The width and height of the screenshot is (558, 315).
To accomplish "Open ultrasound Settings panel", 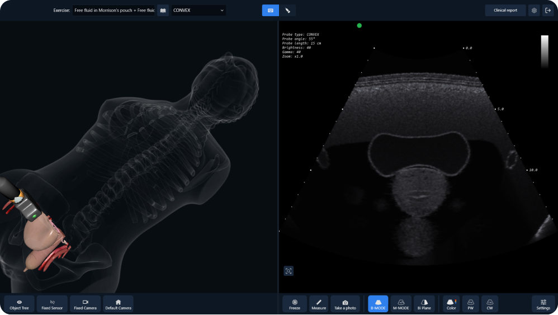I will (x=543, y=304).
